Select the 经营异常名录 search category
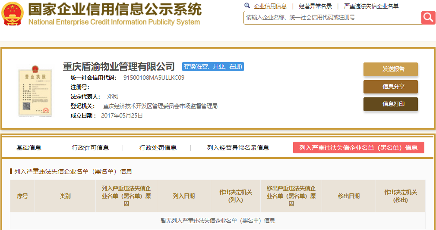The image size is (436, 230). 315,6
